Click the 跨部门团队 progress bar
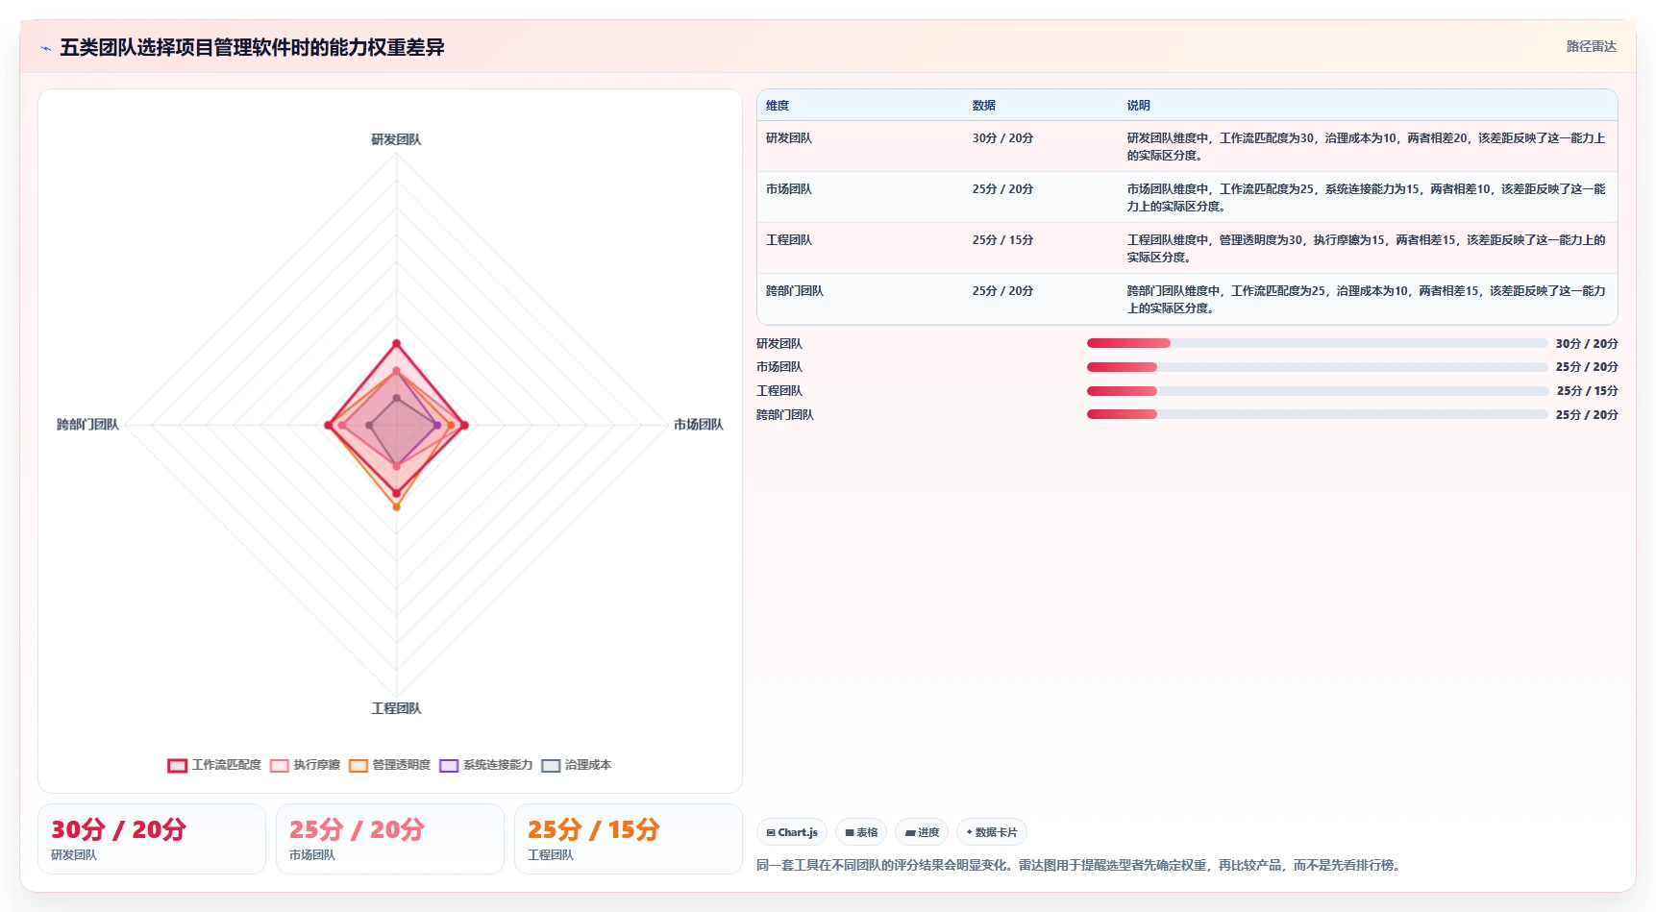Image resolution: width=1656 pixels, height=912 pixels. (x=1317, y=414)
